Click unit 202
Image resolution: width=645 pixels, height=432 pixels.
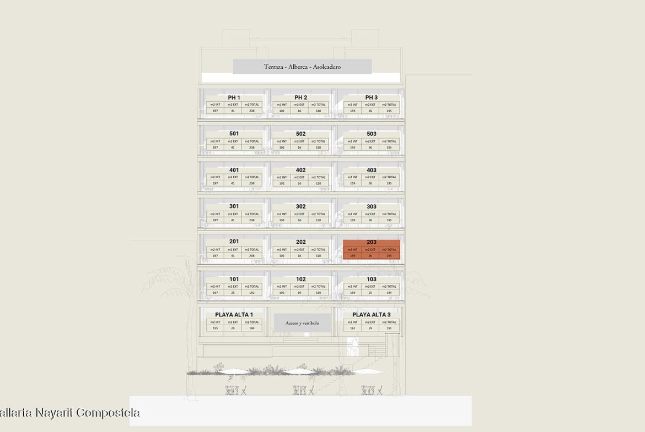pos(300,249)
